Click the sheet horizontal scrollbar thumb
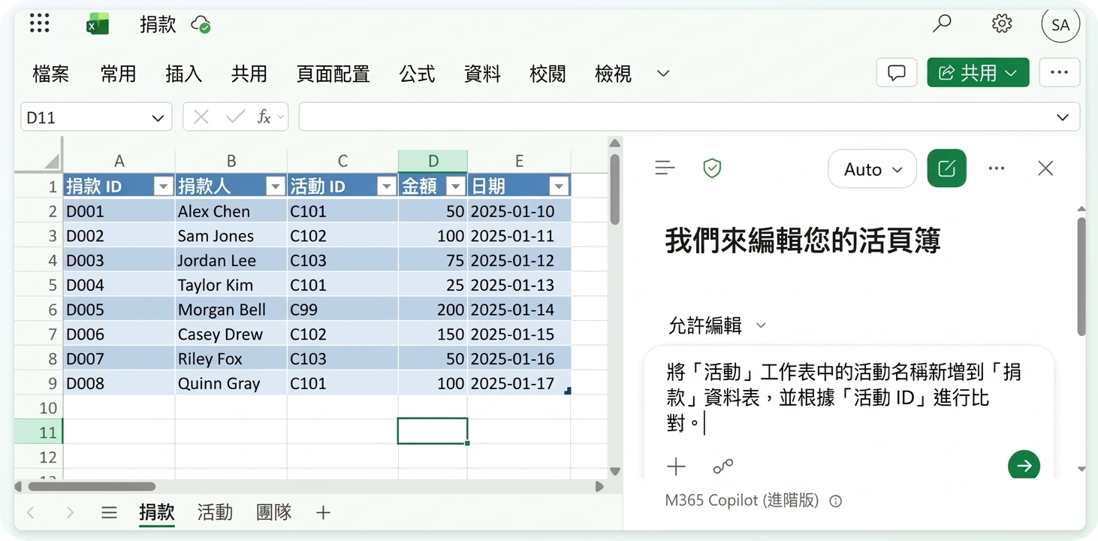This screenshot has height=541, width=1098. pos(91,487)
